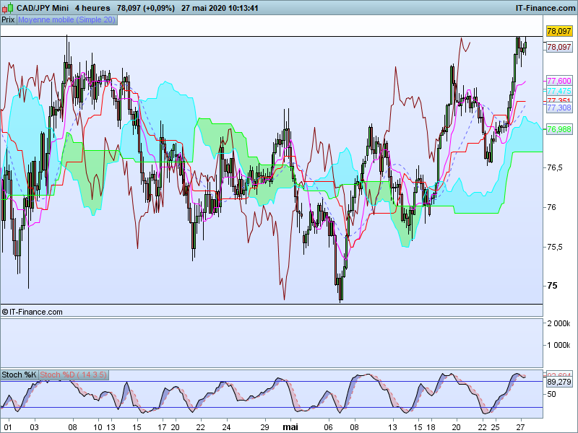Click the 2 000k volume axis label

(x=558, y=323)
